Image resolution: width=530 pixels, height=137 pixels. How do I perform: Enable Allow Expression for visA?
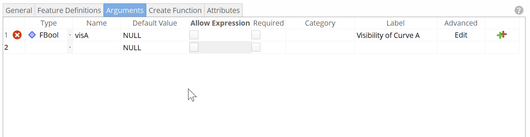pyautogui.click(x=194, y=35)
